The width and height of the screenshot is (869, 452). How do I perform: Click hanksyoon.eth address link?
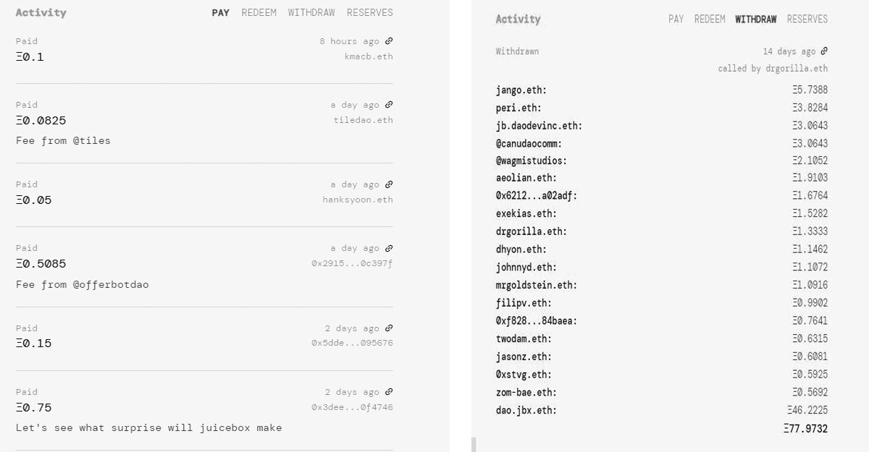click(358, 200)
